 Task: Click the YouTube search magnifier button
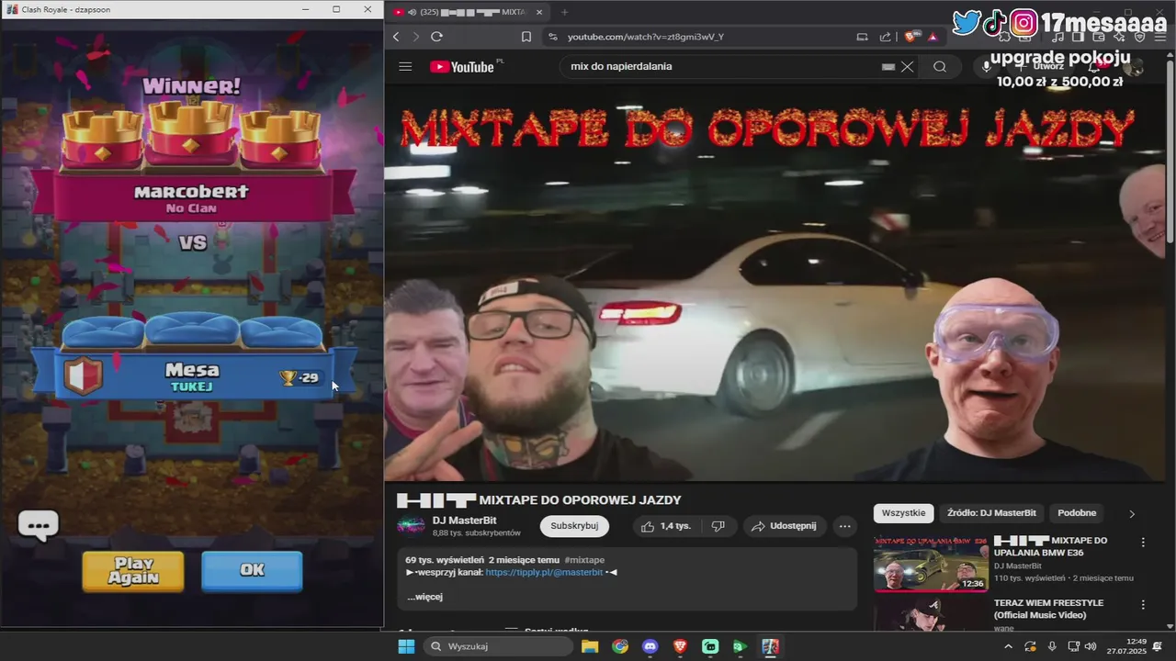coord(940,66)
